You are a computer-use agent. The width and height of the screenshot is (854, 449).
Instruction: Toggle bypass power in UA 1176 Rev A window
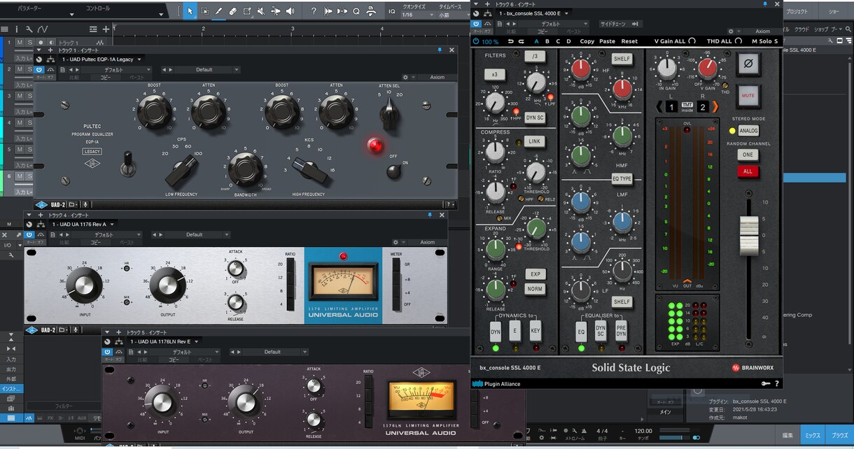click(x=29, y=235)
